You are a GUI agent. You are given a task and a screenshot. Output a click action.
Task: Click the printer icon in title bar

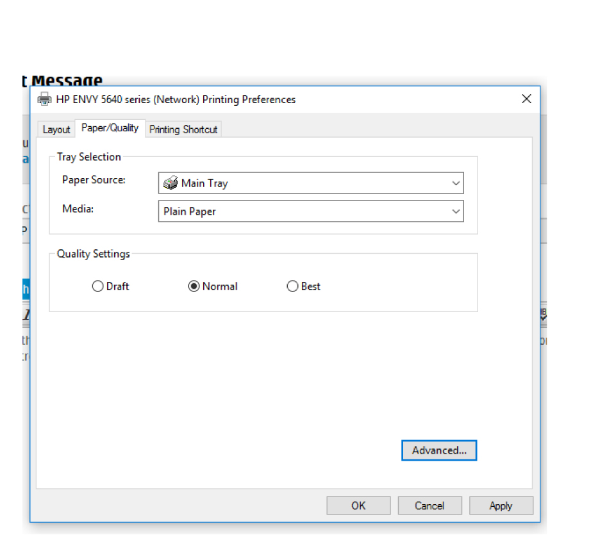click(x=44, y=99)
